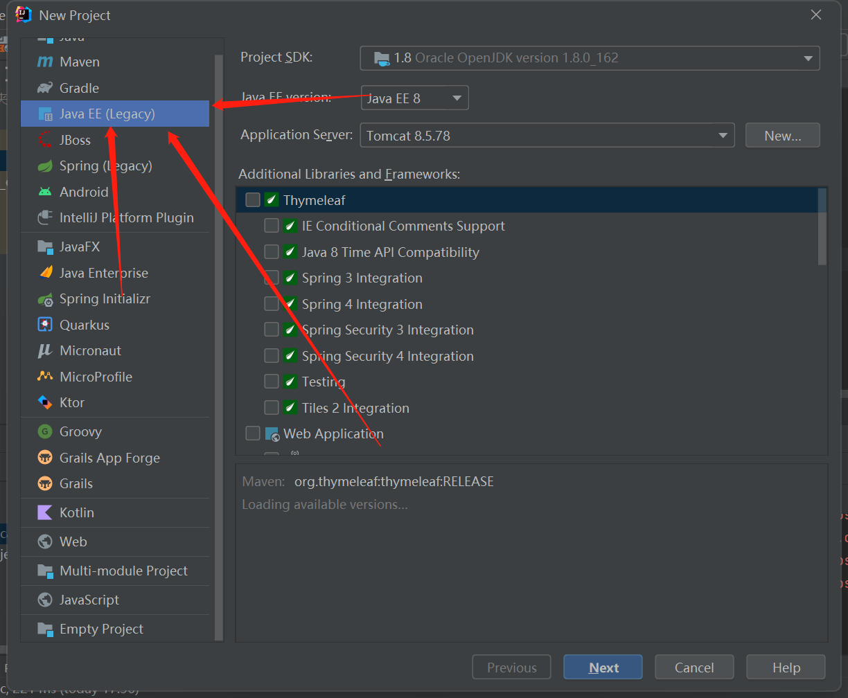Click the MicroProfile icon
Image resolution: width=848 pixels, height=698 pixels.
pyautogui.click(x=45, y=377)
